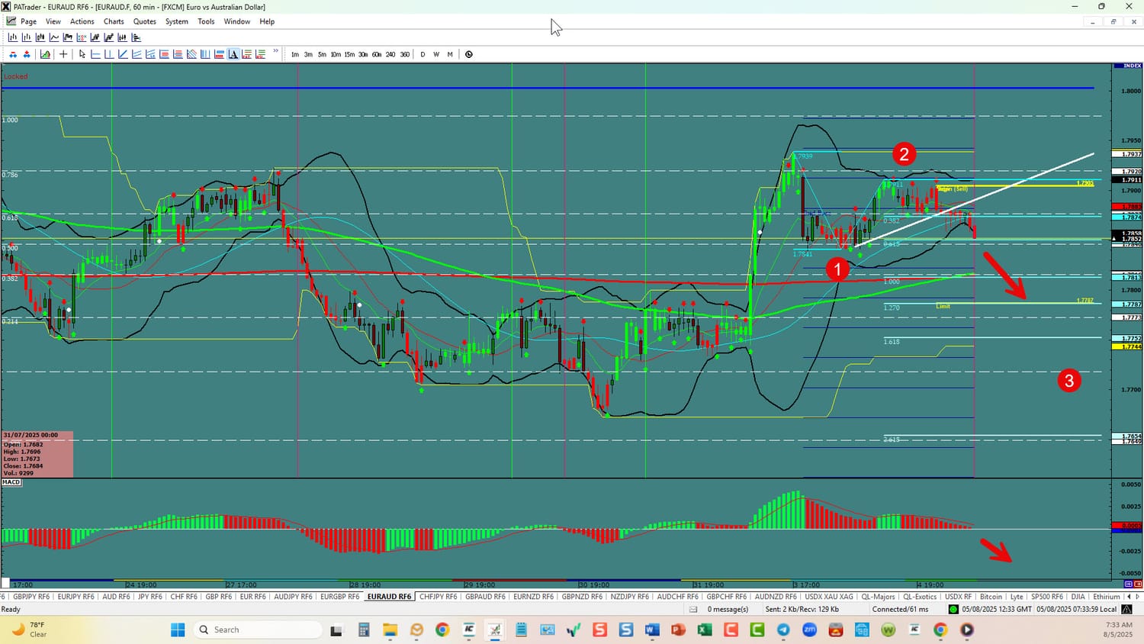Viewport: 1144px width, 644px height.
Task: Switch chart to 30m timeframe
Action: (x=363, y=54)
